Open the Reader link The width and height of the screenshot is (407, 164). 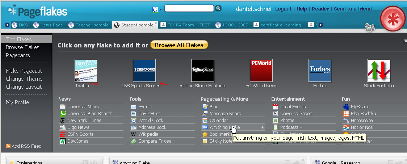point(320,9)
